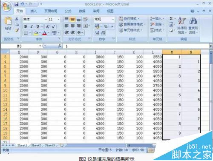Screen dimensions: 213x161
Task: Open the Name Box dropdown beside M3
Action: [40, 46]
